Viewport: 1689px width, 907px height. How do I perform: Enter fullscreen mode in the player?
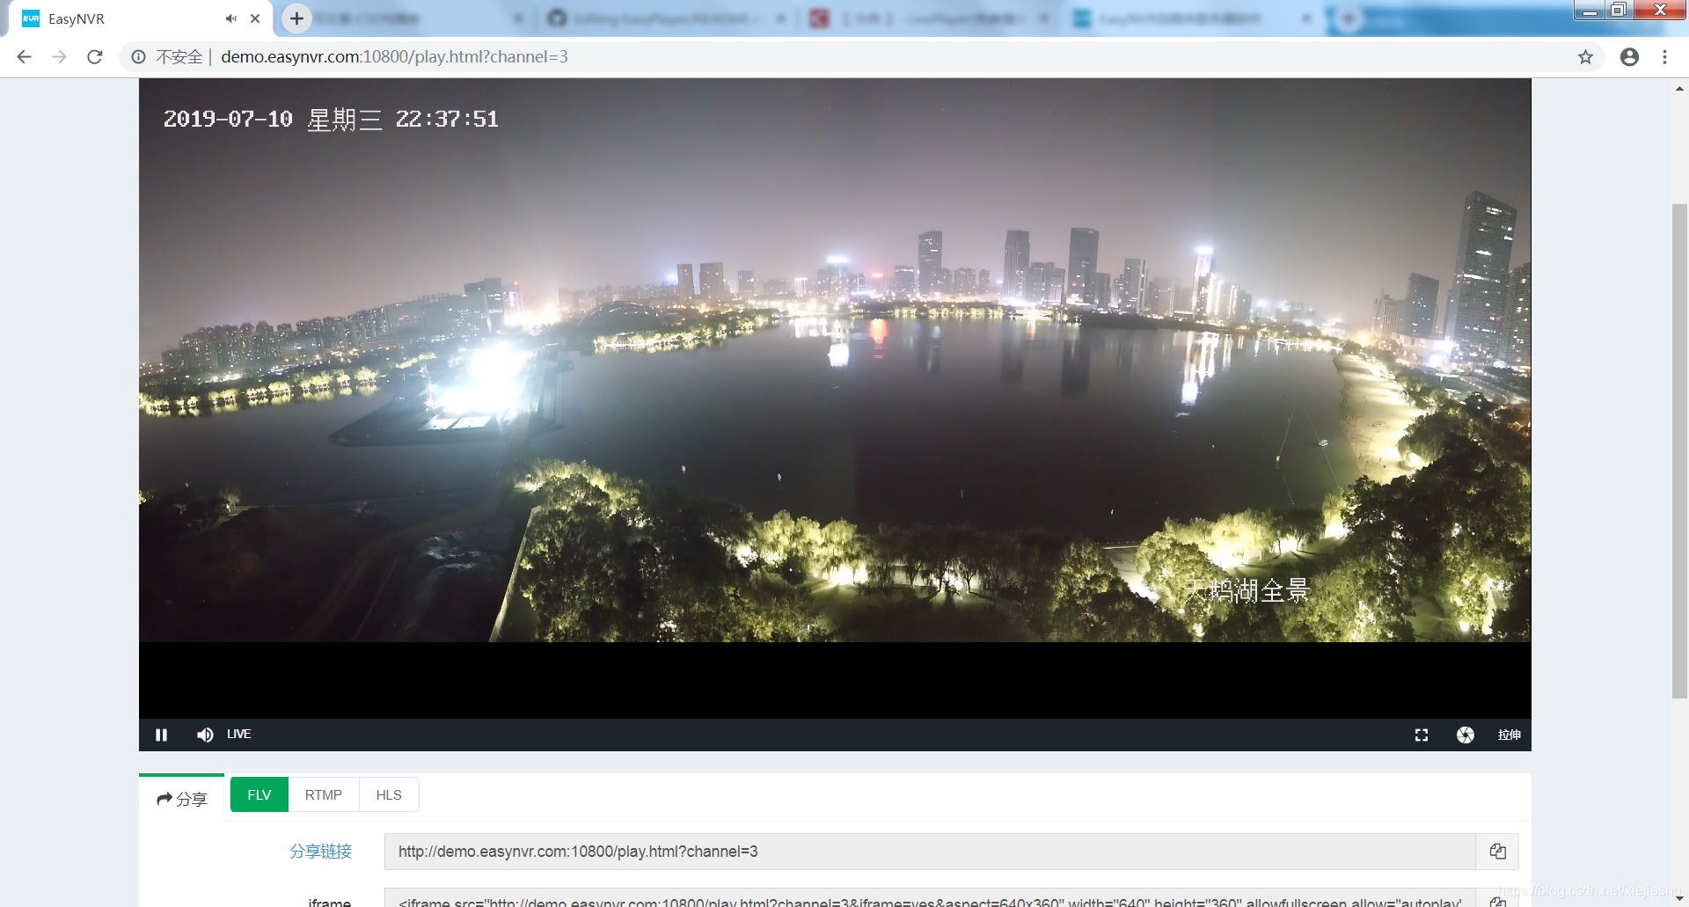click(1422, 735)
